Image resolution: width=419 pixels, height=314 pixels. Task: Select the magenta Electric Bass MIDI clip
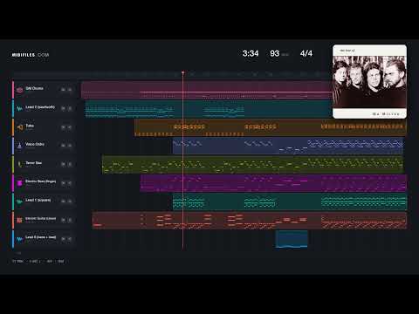(x=273, y=183)
